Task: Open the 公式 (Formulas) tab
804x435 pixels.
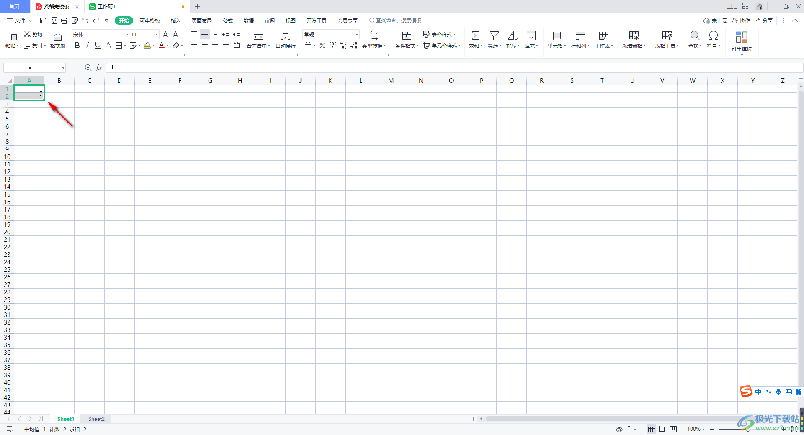Action: click(x=228, y=20)
